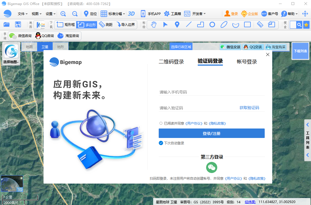
Task: Open the 开发者 dropdown menu
Action: 199,14
